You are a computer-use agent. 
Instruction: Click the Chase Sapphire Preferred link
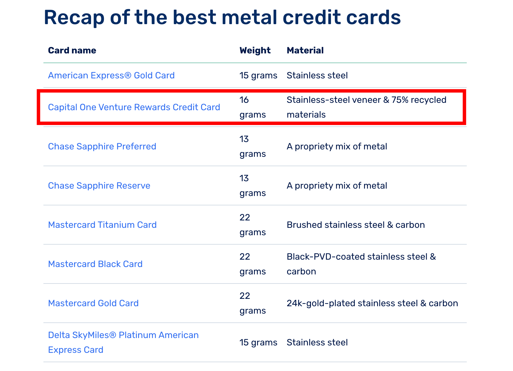point(102,146)
